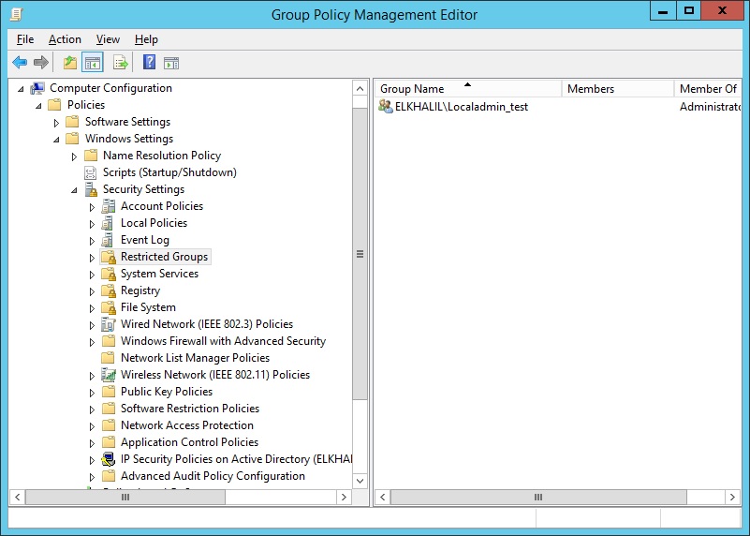
Task: Click the Security Settings lock icon
Action: [91, 189]
